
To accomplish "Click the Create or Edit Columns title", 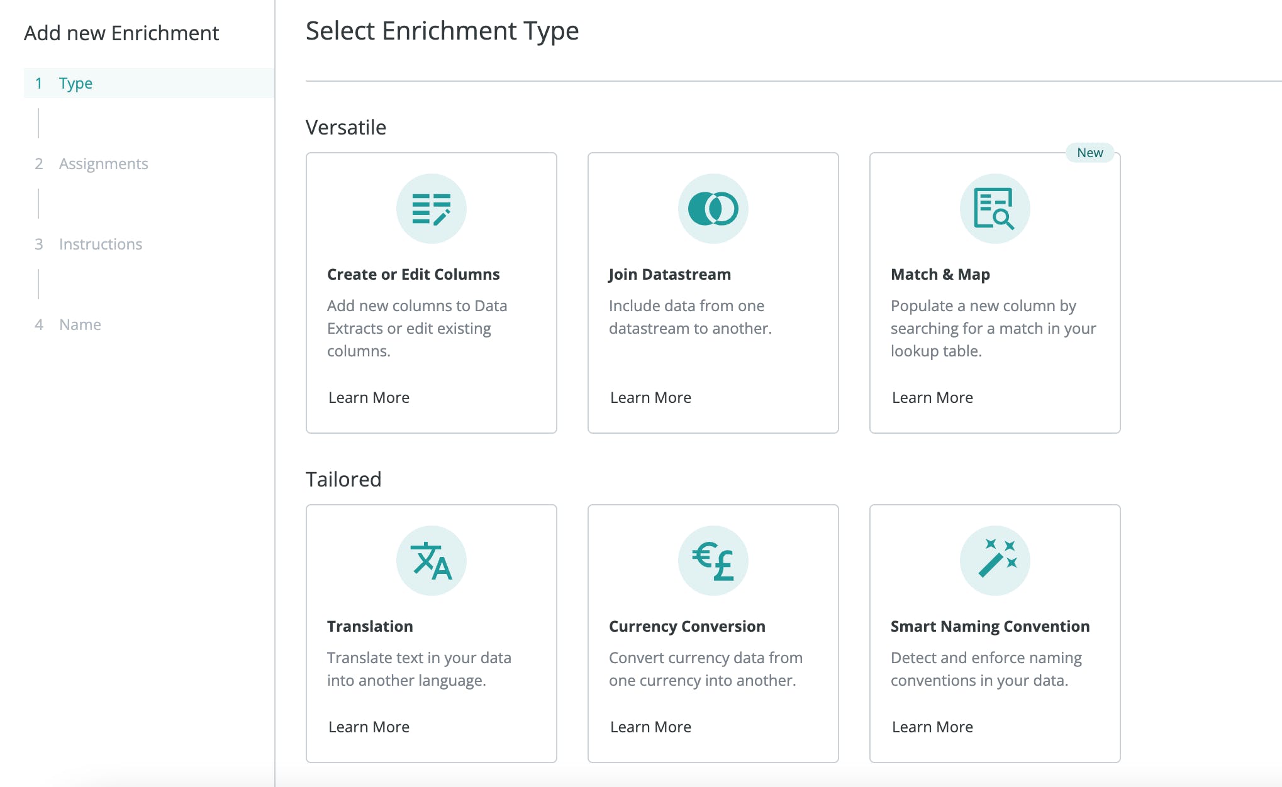I will click(413, 274).
